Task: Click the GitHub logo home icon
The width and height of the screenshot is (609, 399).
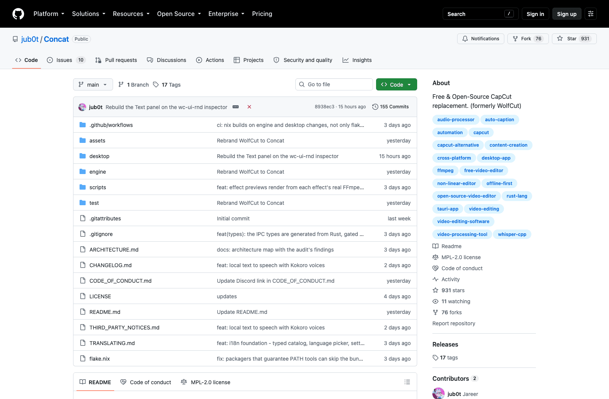Action: (x=18, y=14)
